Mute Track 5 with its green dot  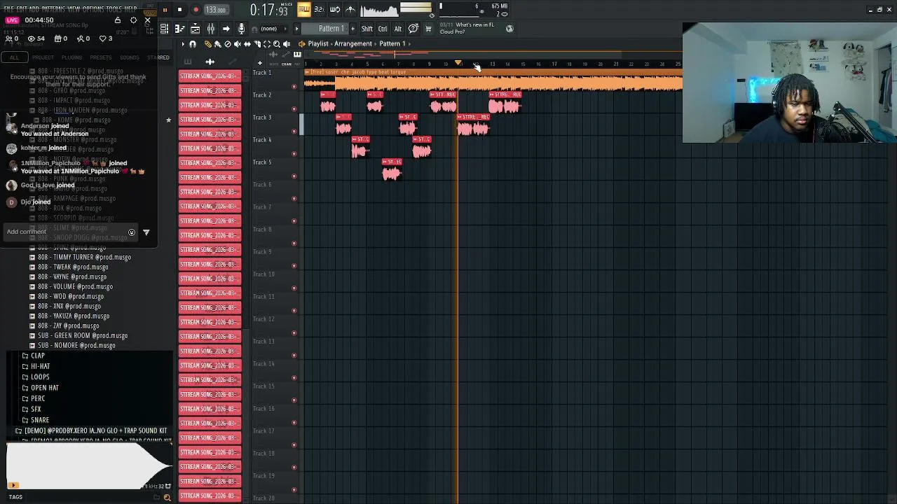pyautogui.click(x=294, y=176)
